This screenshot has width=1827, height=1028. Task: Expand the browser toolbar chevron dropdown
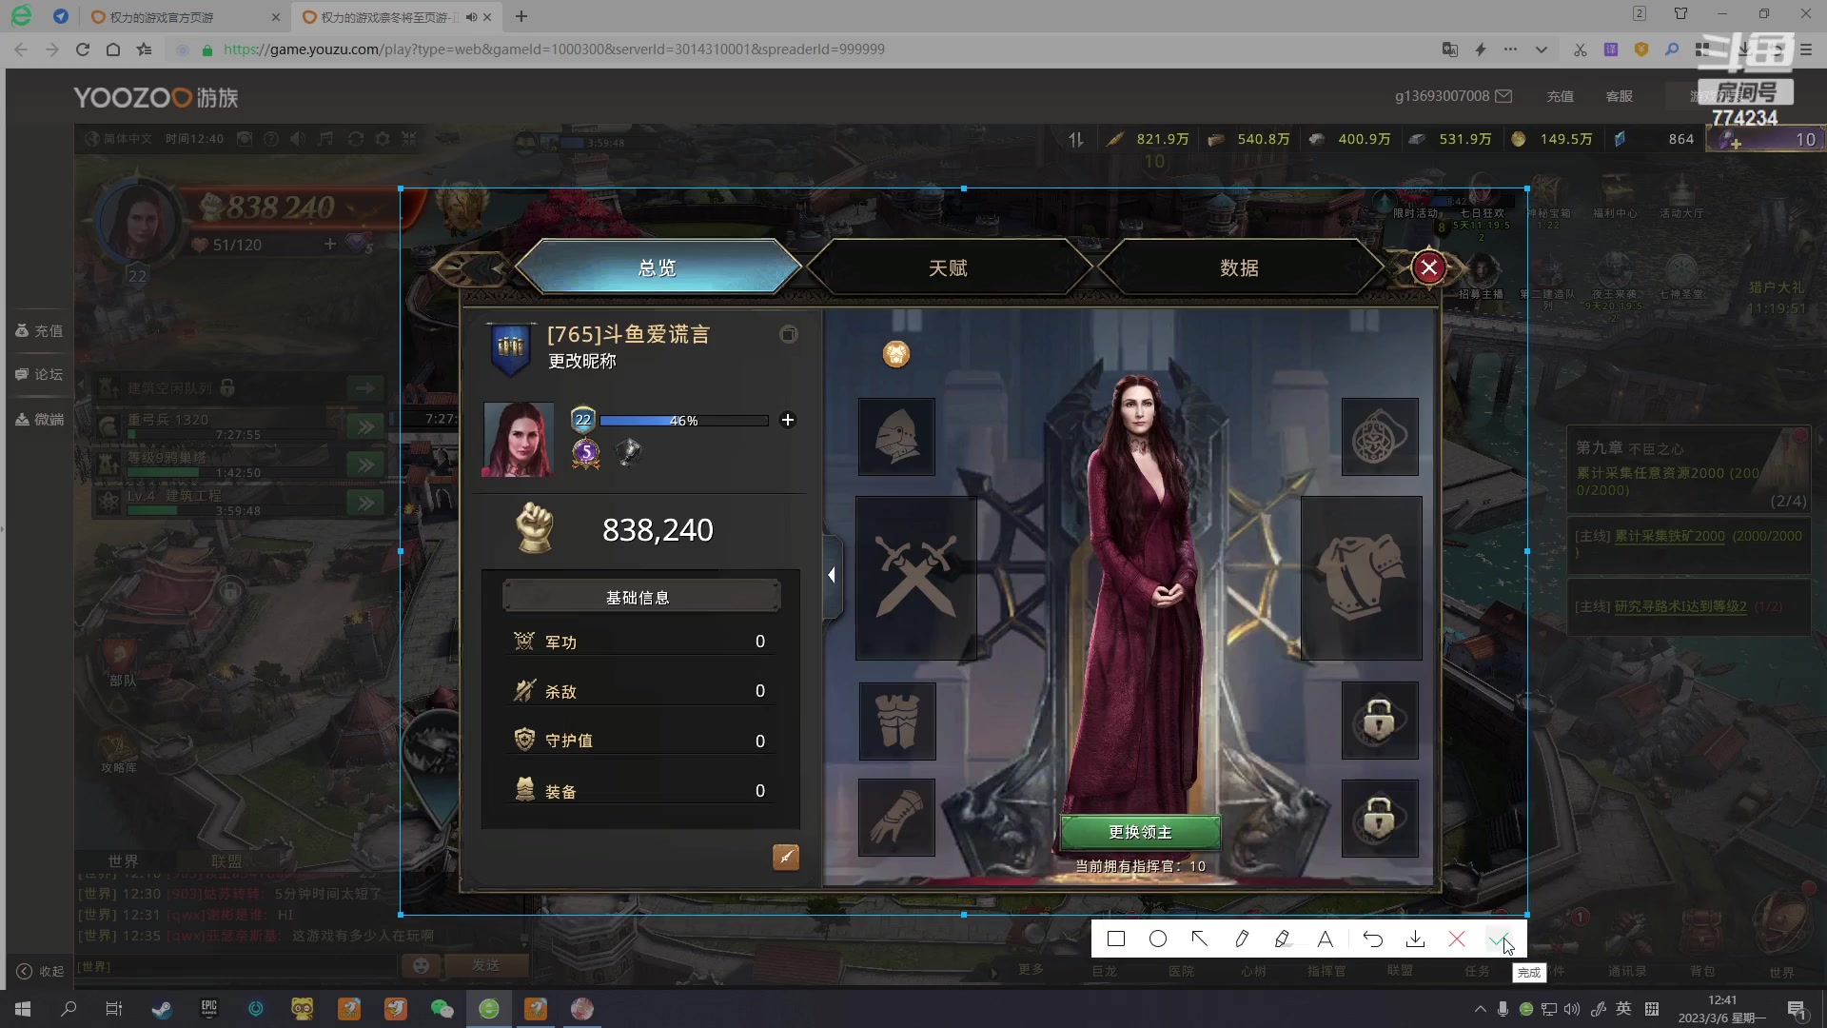coord(1542,49)
